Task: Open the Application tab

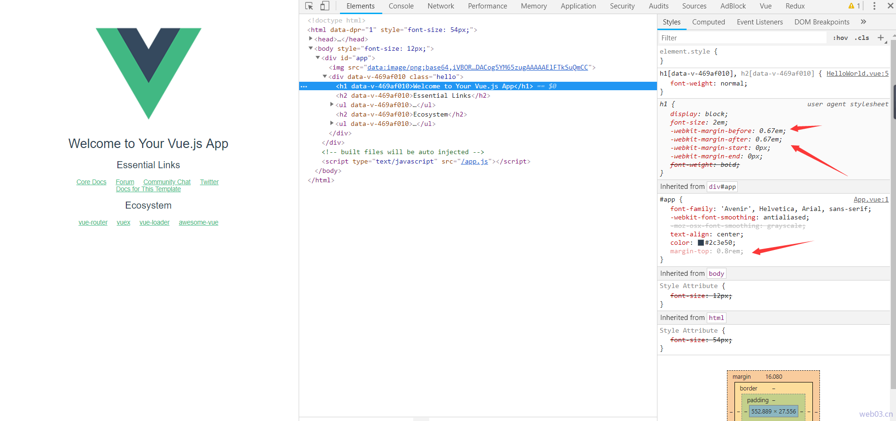Action: tap(578, 6)
